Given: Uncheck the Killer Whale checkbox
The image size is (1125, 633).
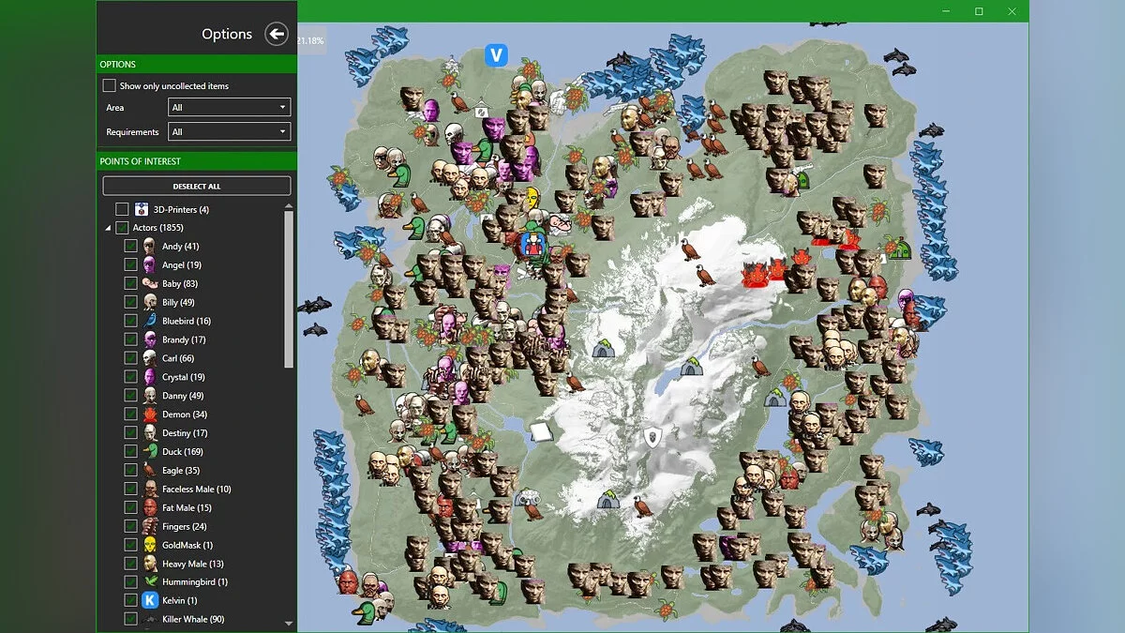Looking at the screenshot, I should [130, 619].
